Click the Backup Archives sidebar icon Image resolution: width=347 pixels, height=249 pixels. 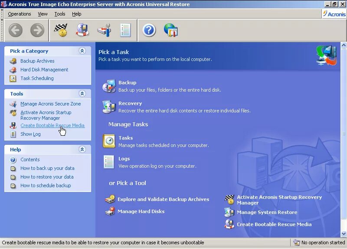(x=13, y=61)
